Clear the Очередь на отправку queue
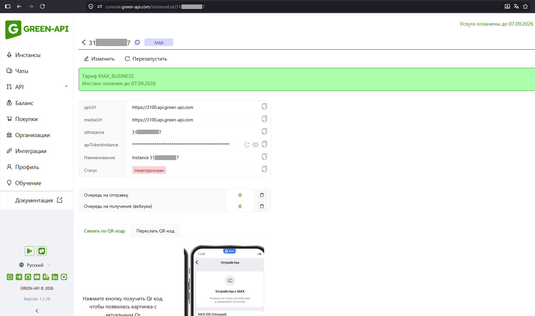The height and width of the screenshot is (316, 535). pyautogui.click(x=262, y=195)
